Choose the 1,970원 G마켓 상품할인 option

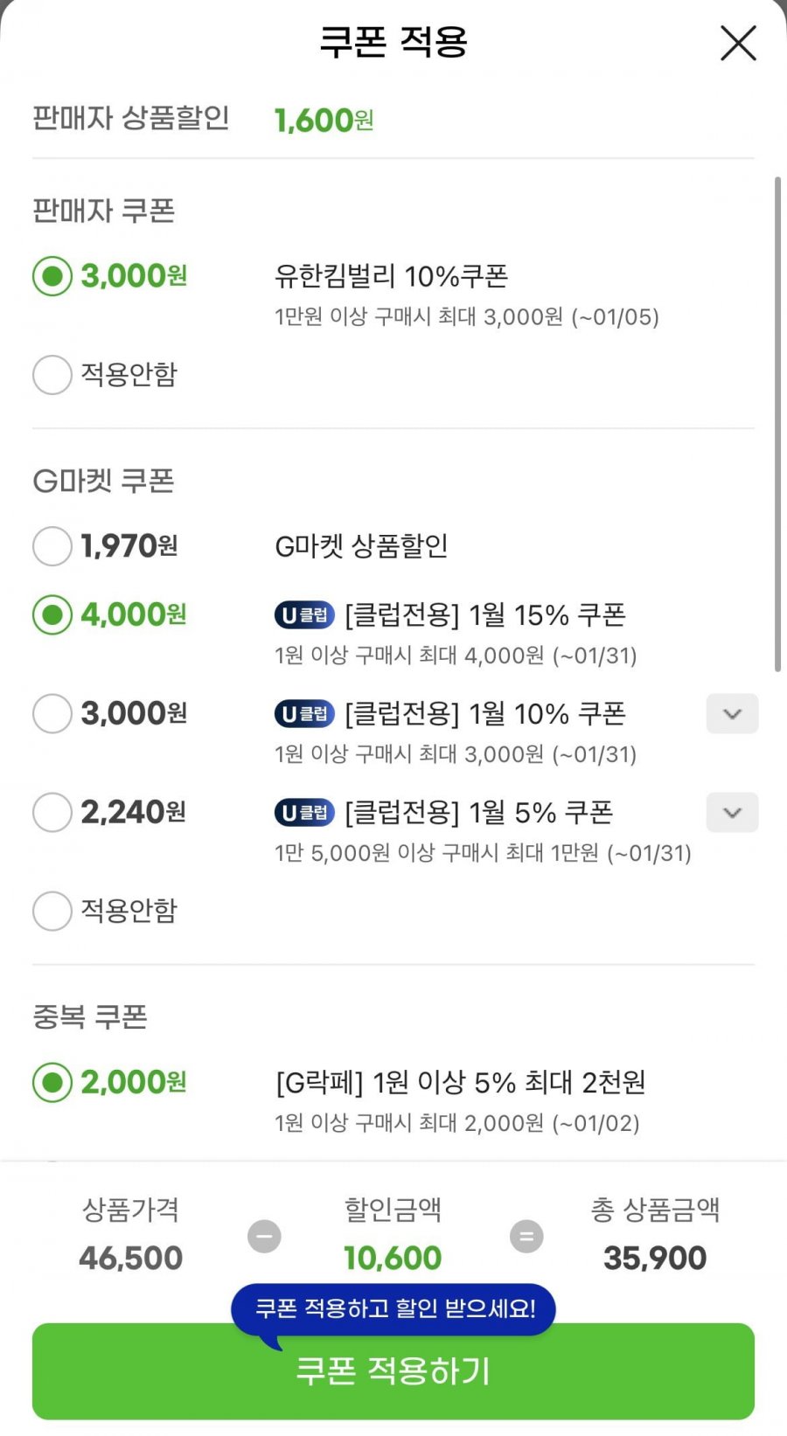[x=52, y=546]
